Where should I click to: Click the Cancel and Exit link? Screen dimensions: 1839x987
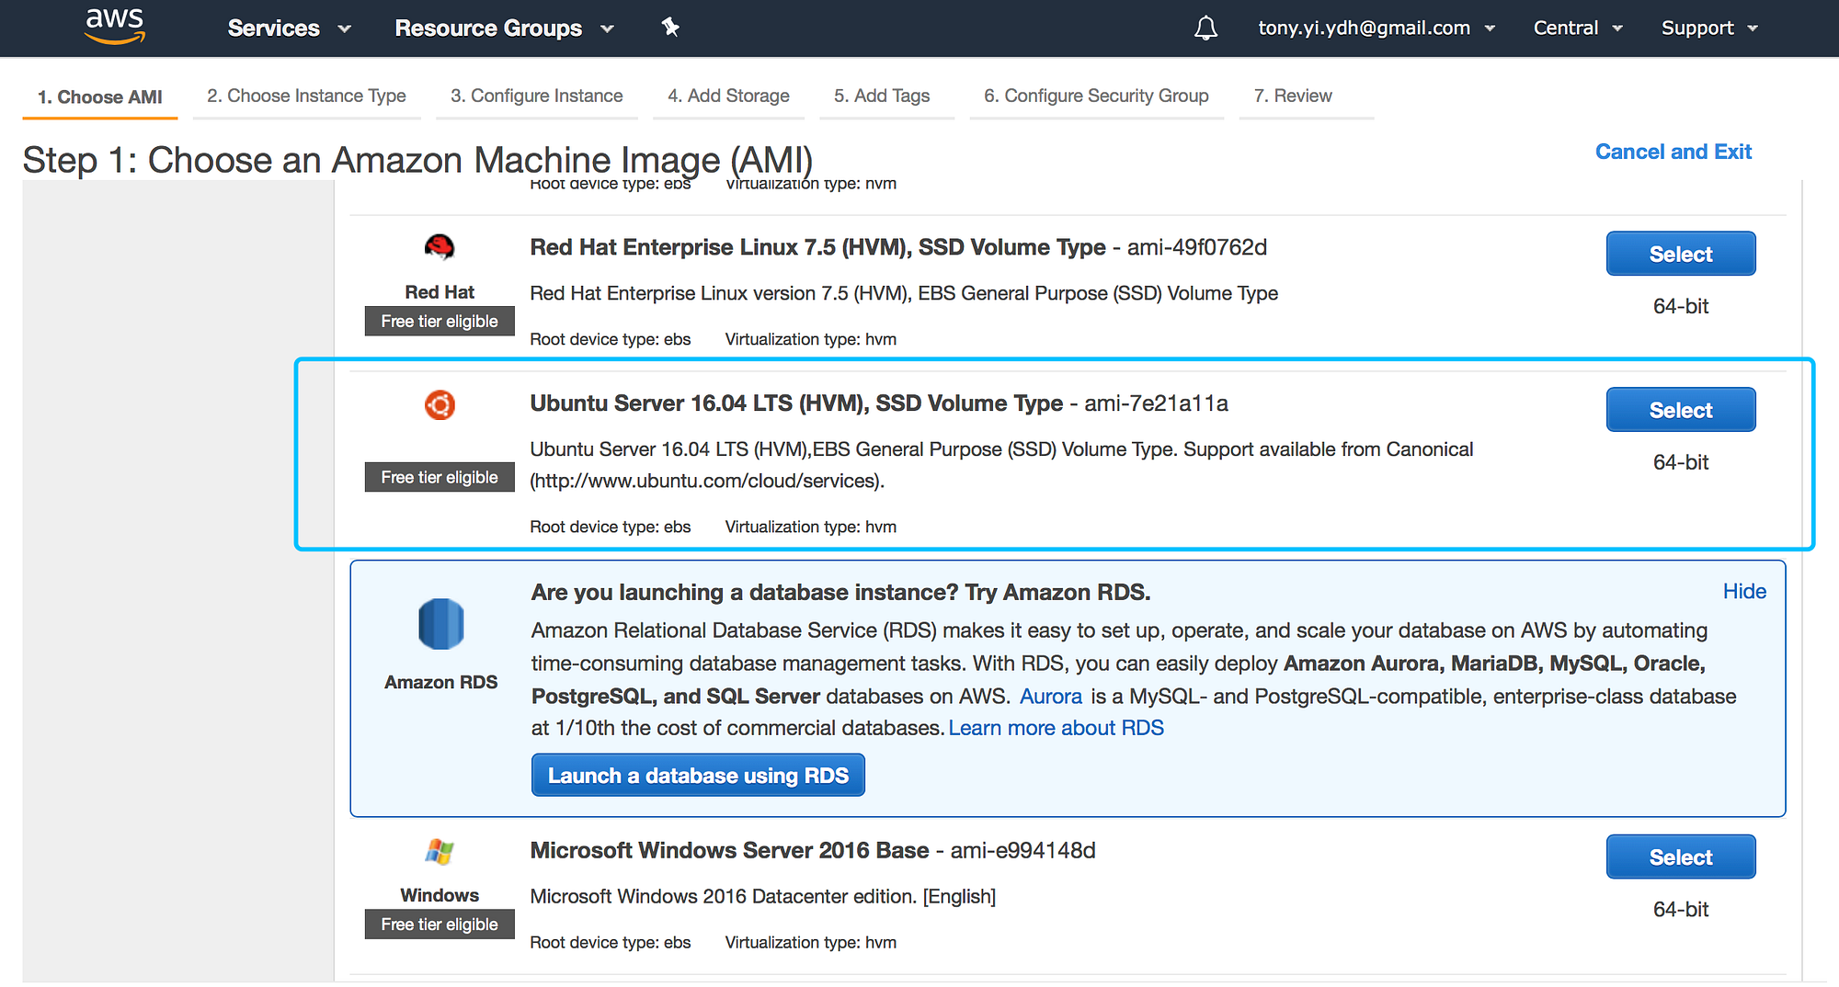click(x=1673, y=152)
